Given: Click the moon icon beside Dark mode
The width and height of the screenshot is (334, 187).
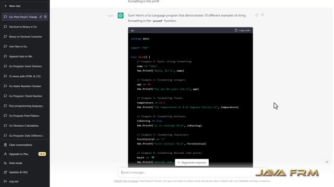Looking at the screenshot, I should (5, 163).
